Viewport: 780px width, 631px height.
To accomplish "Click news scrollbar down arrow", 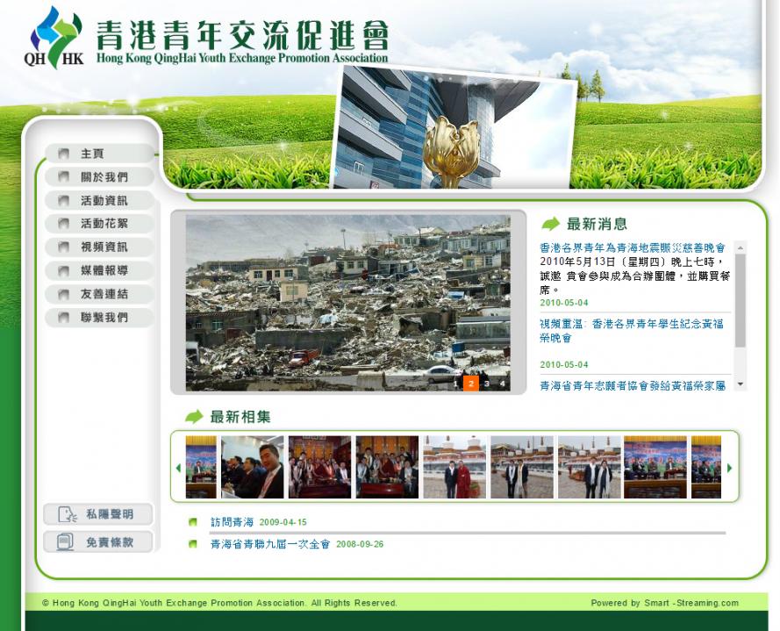I will tap(740, 384).
